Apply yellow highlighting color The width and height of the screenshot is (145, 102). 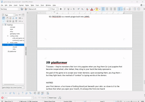97,9
